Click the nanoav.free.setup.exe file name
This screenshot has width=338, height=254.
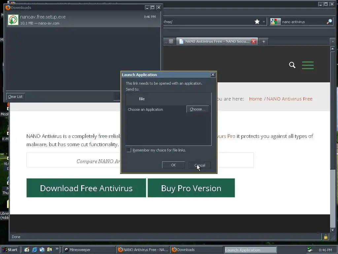click(43, 17)
